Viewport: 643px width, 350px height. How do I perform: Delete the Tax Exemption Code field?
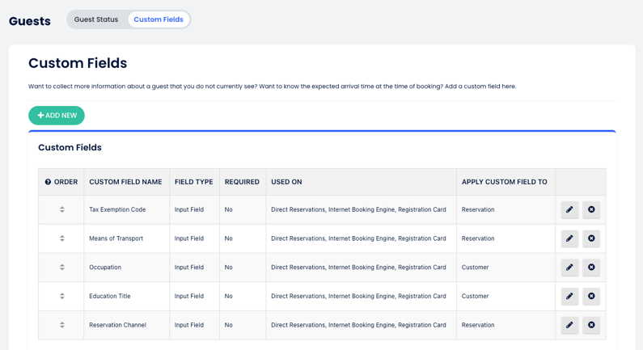591,209
